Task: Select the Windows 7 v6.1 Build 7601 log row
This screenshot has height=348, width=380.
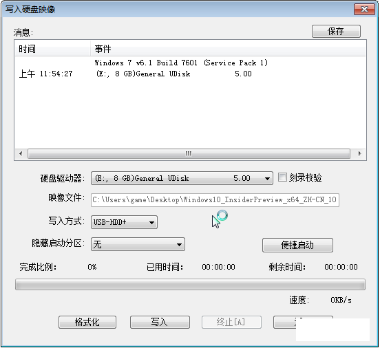Action: click(x=190, y=63)
